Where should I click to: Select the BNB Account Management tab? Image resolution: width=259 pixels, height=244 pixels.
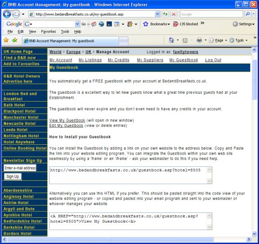coord(70,41)
